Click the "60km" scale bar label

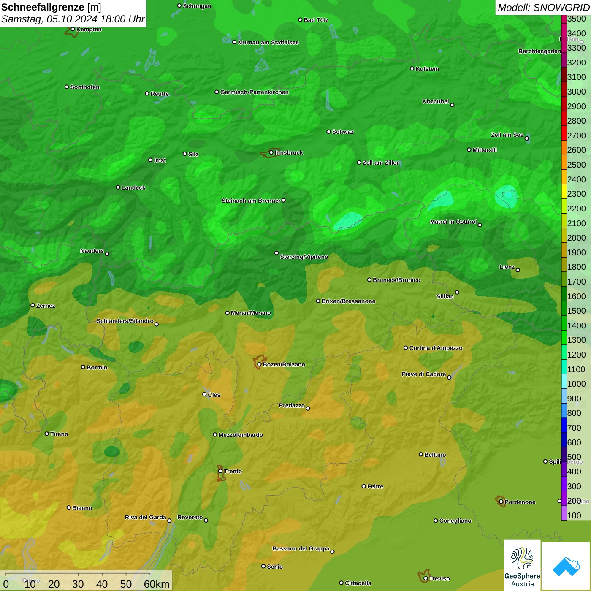click(157, 584)
